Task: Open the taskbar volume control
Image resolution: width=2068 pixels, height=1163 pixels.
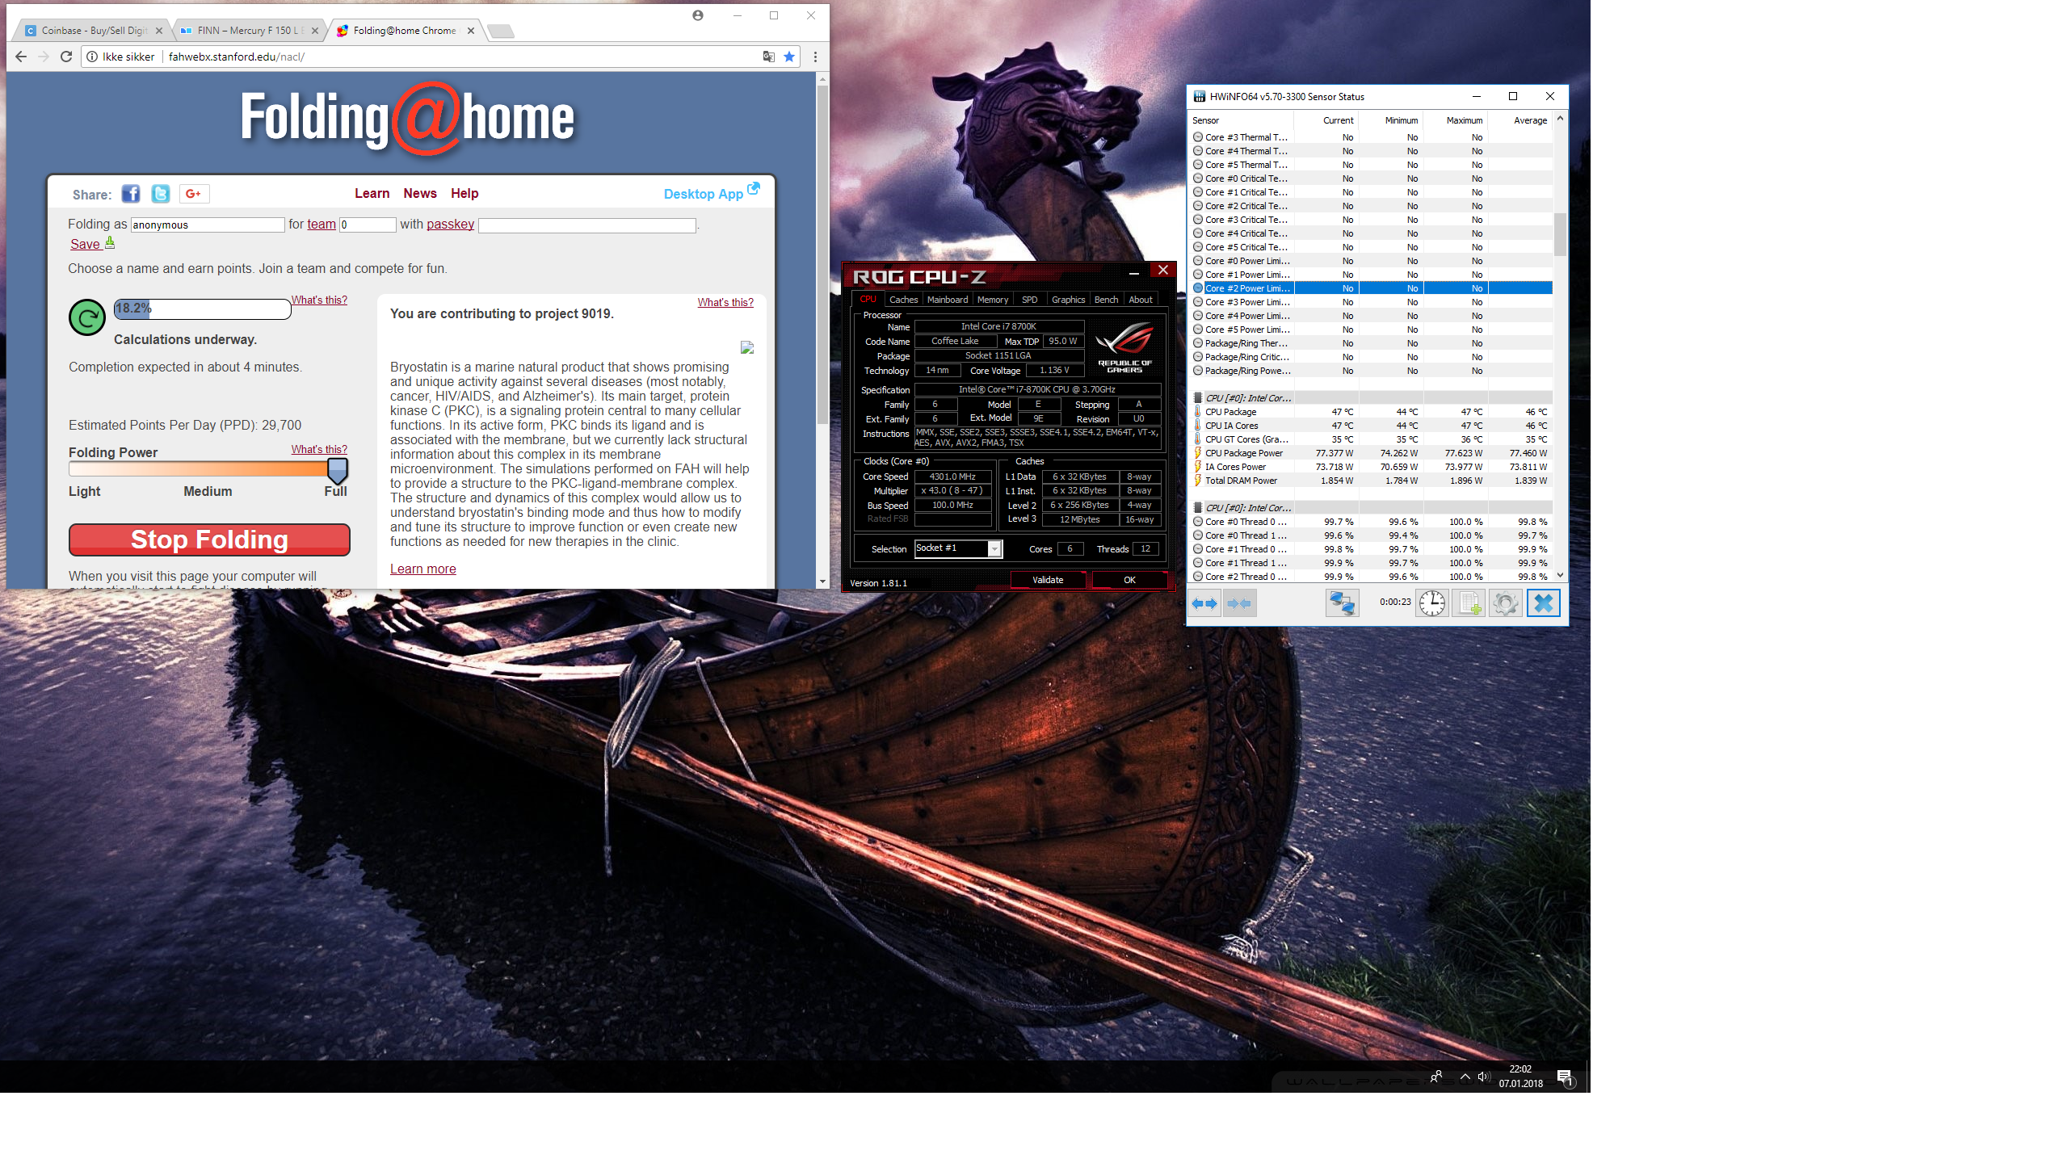Action: pyautogui.click(x=1483, y=1077)
